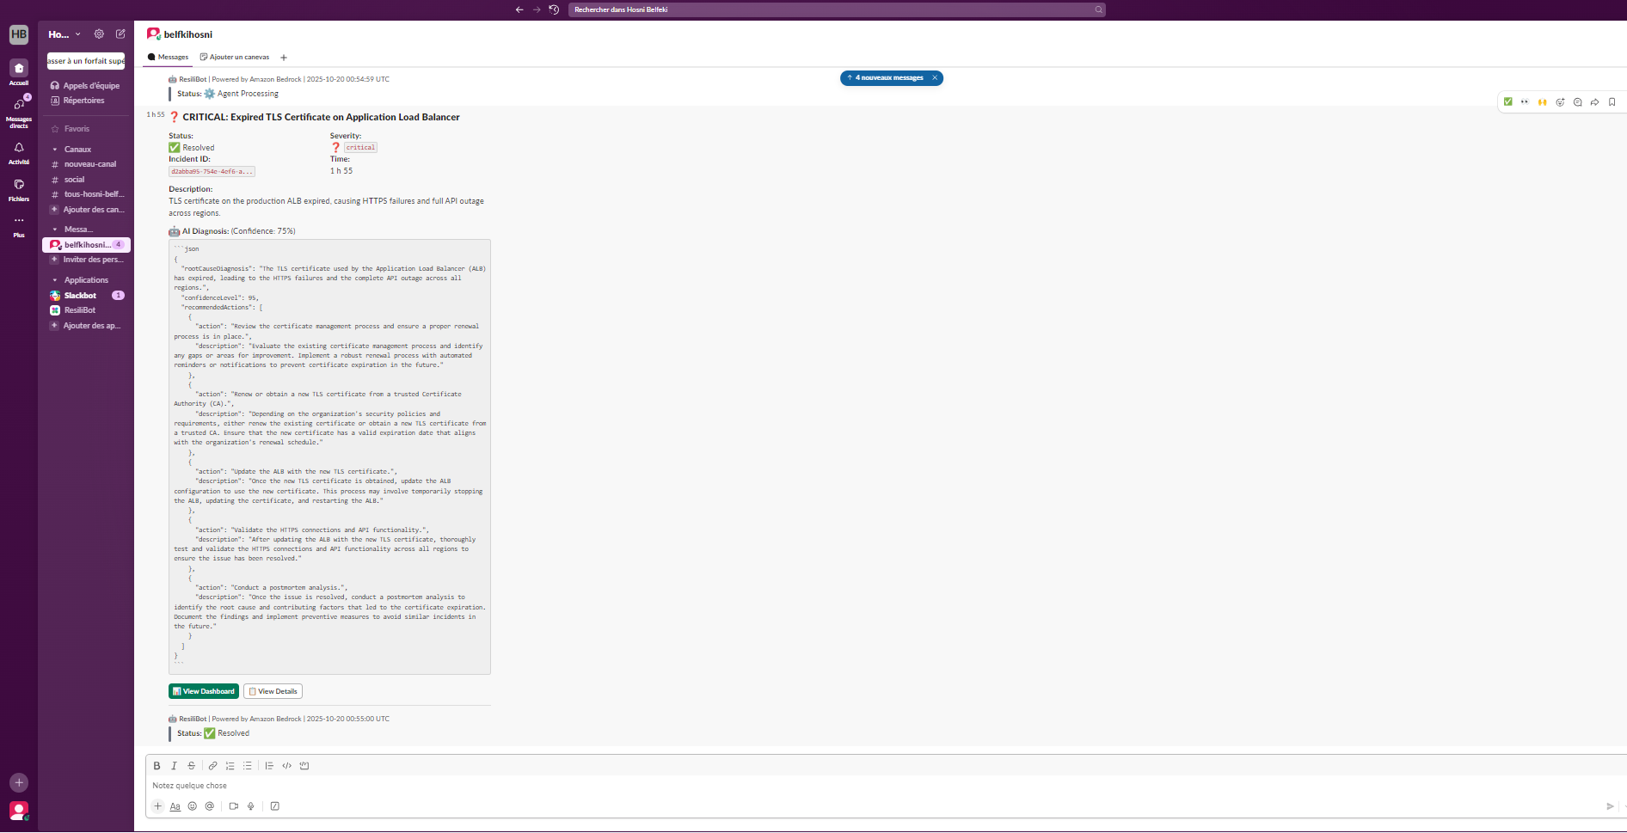Toggle numbered list formatting
The height and width of the screenshot is (833, 1627).
[x=230, y=766]
